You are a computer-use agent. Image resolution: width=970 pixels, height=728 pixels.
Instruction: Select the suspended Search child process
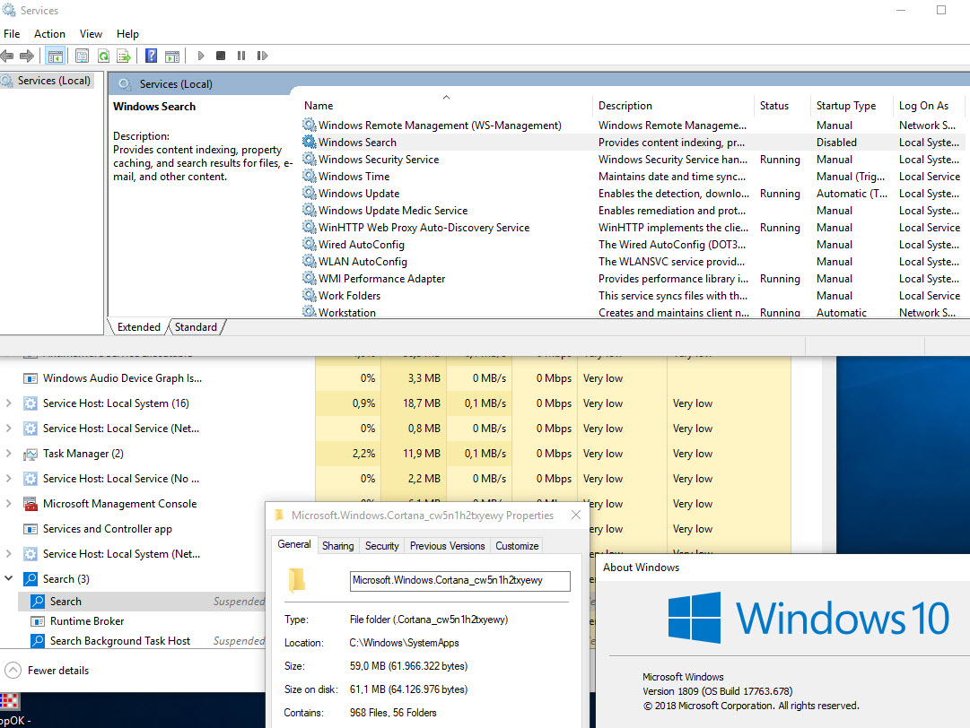coord(142,602)
